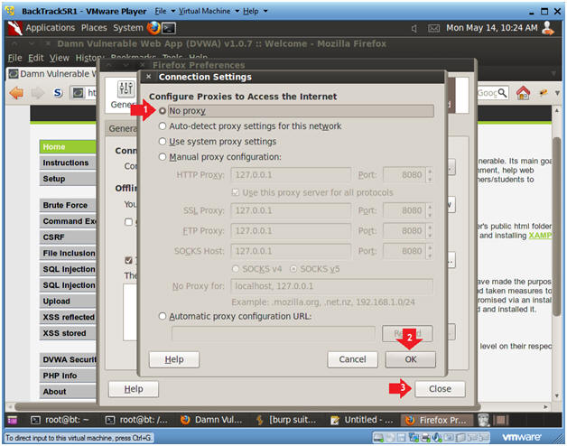Open Firefox Edit menu

tap(36, 58)
